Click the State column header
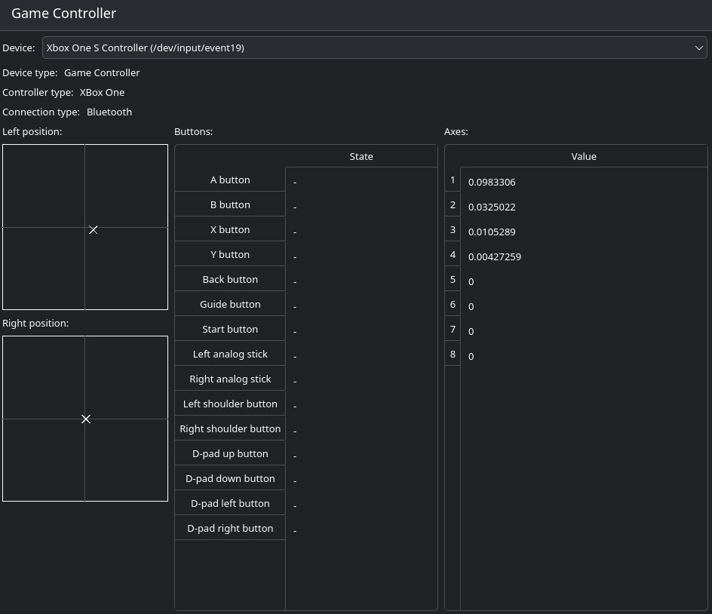This screenshot has height=614, width=712. click(361, 157)
